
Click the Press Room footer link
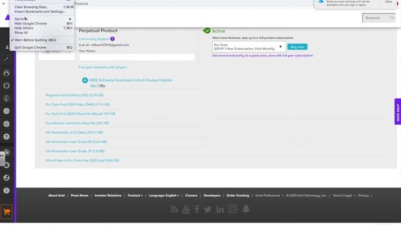pyautogui.click(x=80, y=196)
